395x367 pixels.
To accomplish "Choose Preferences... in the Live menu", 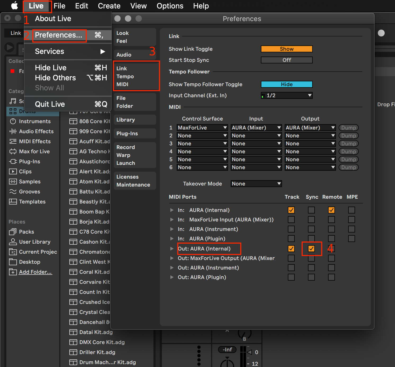I will 68,35.
